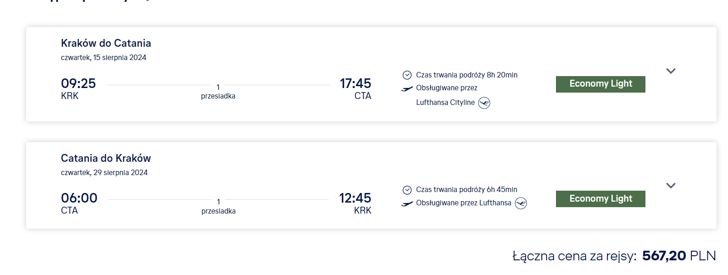Click 1 przesiadka on the outbound flight

tap(218, 92)
